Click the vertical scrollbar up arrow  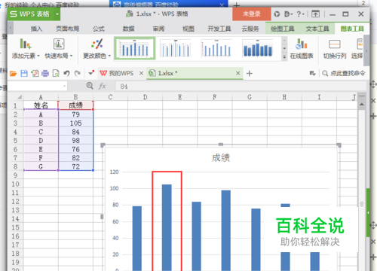[362, 104]
